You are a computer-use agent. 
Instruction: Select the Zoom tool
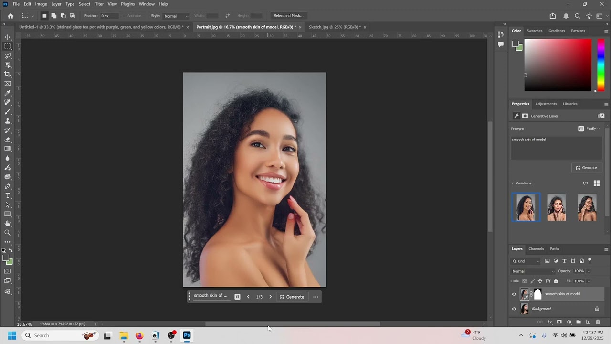point(7,233)
